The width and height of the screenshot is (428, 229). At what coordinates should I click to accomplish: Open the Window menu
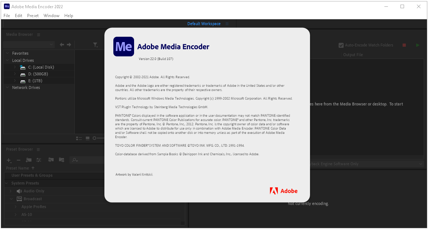pos(51,16)
